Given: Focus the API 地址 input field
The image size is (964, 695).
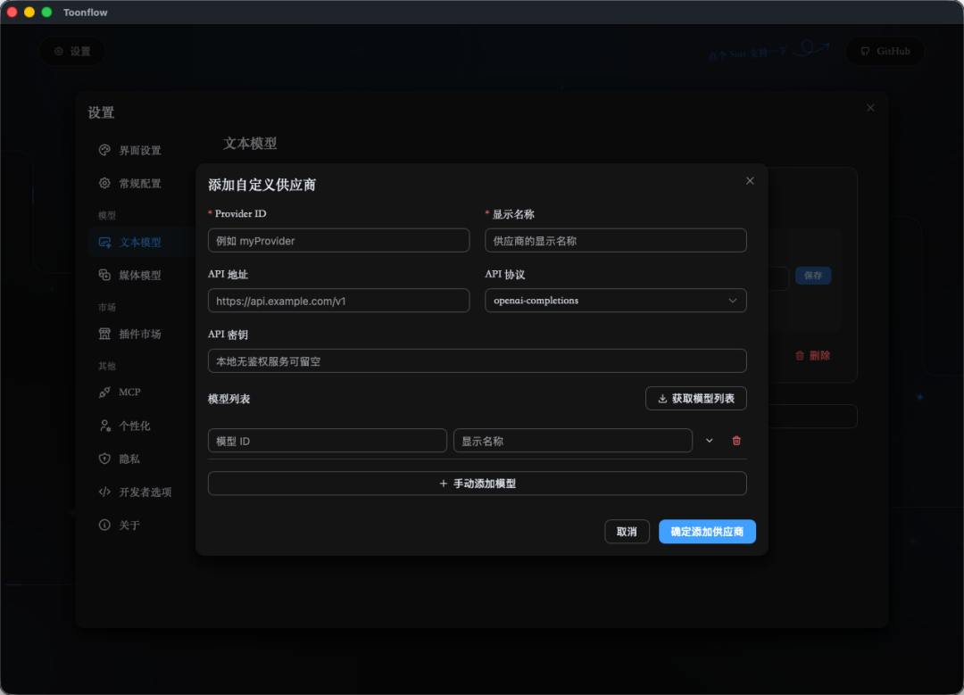Looking at the screenshot, I should tap(339, 301).
